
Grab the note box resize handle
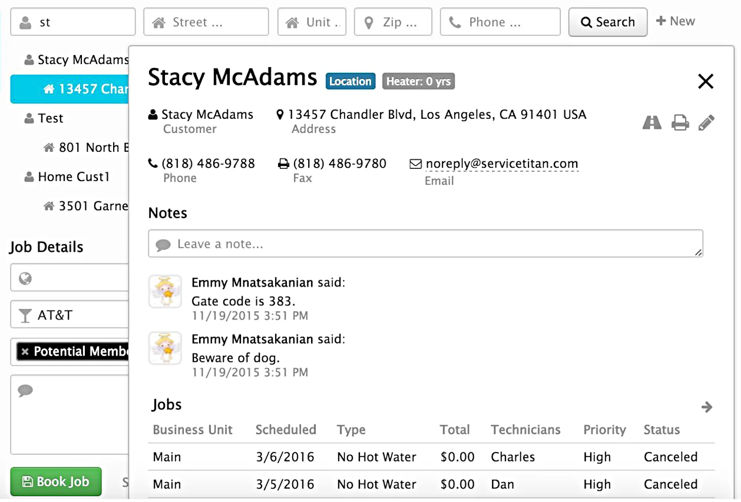pos(699,252)
